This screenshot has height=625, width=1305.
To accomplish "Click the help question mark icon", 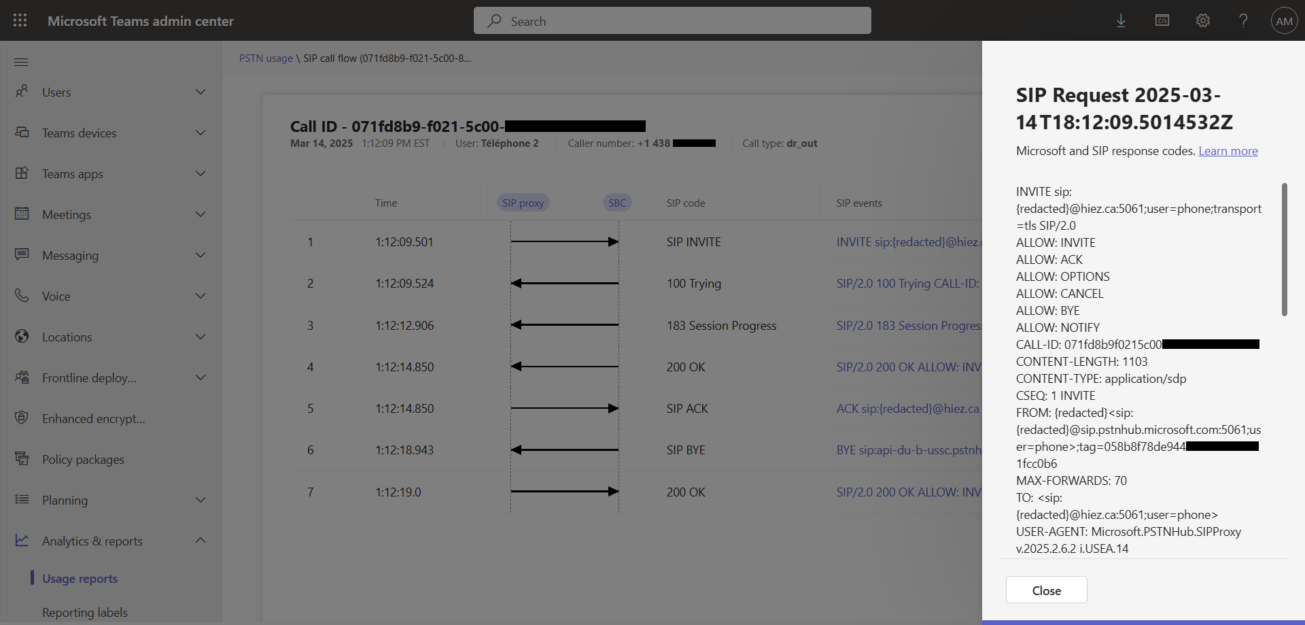I will coord(1243,21).
